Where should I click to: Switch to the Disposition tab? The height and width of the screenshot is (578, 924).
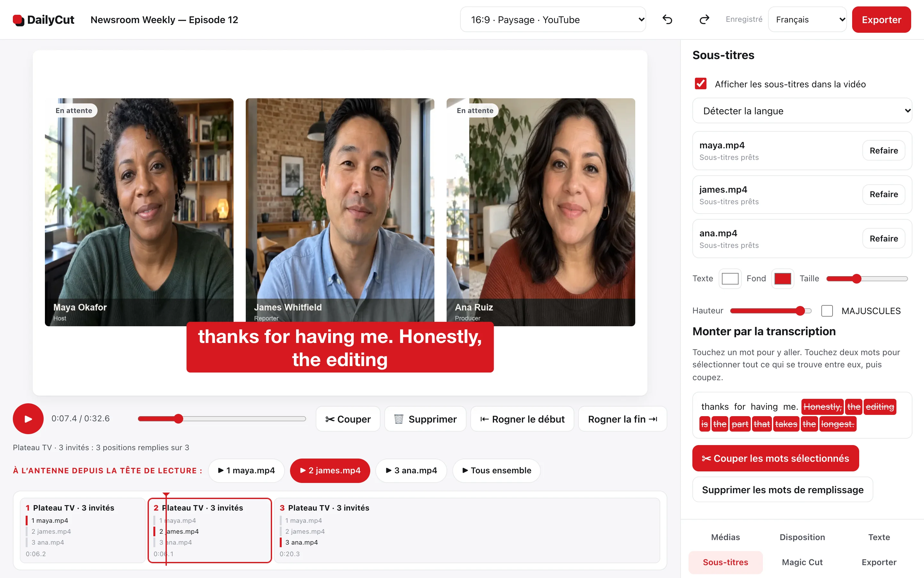point(802,537)
